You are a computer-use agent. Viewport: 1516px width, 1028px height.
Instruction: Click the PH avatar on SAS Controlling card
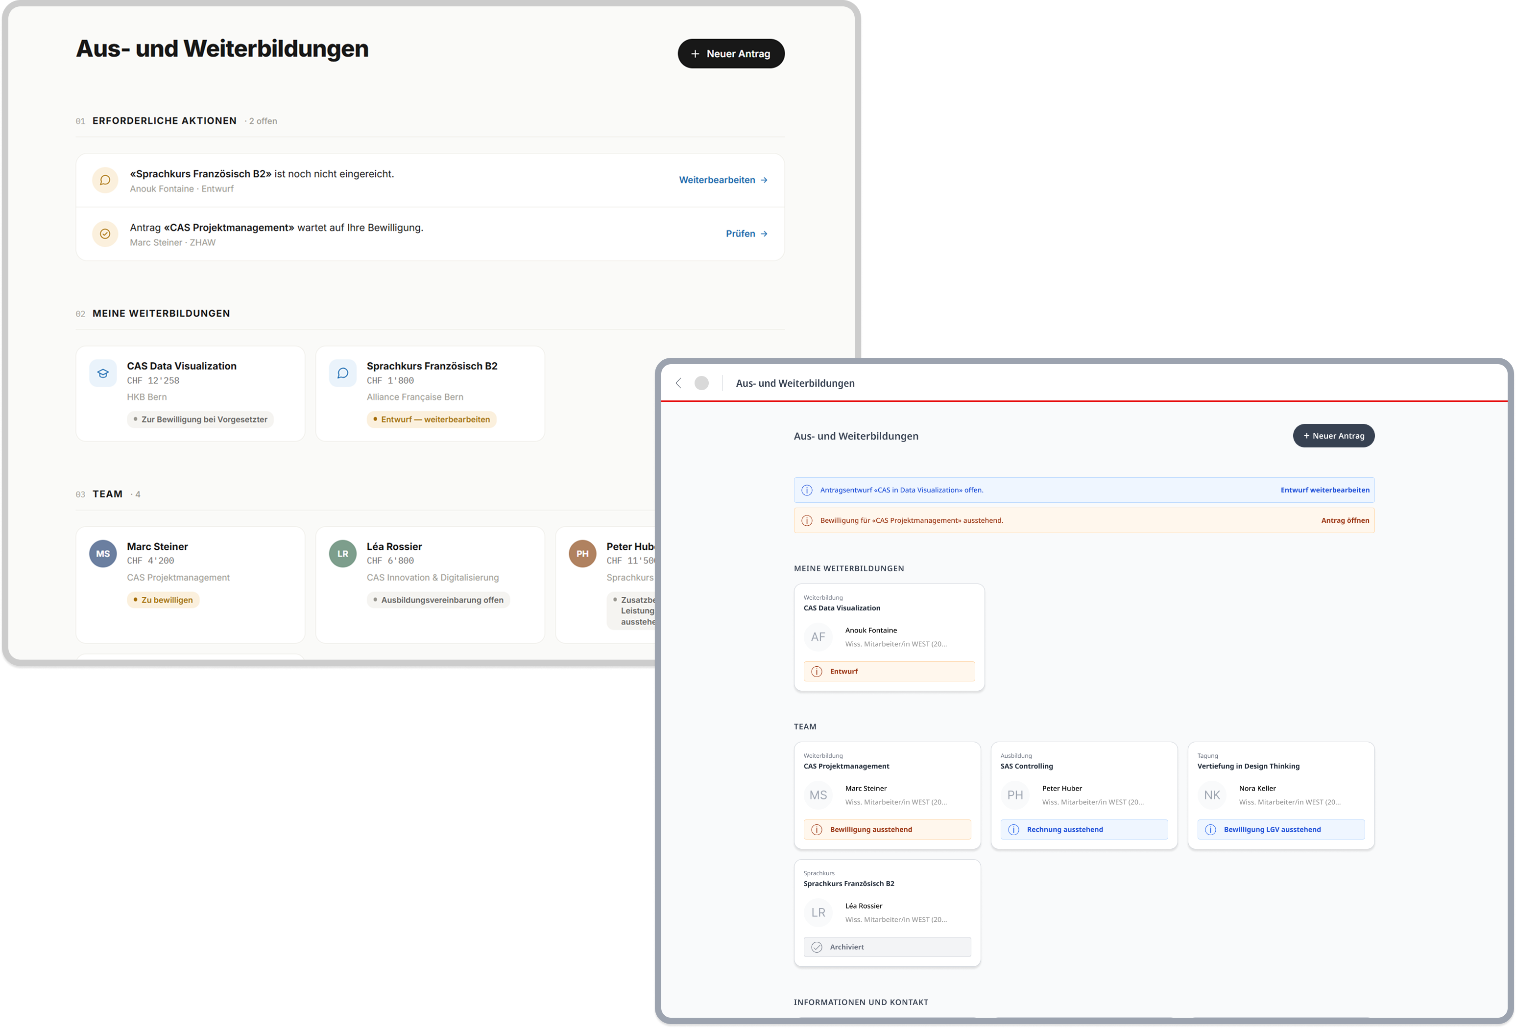1015,795
